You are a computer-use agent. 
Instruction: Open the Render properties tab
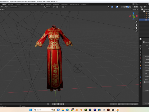(x=140, y=46)
